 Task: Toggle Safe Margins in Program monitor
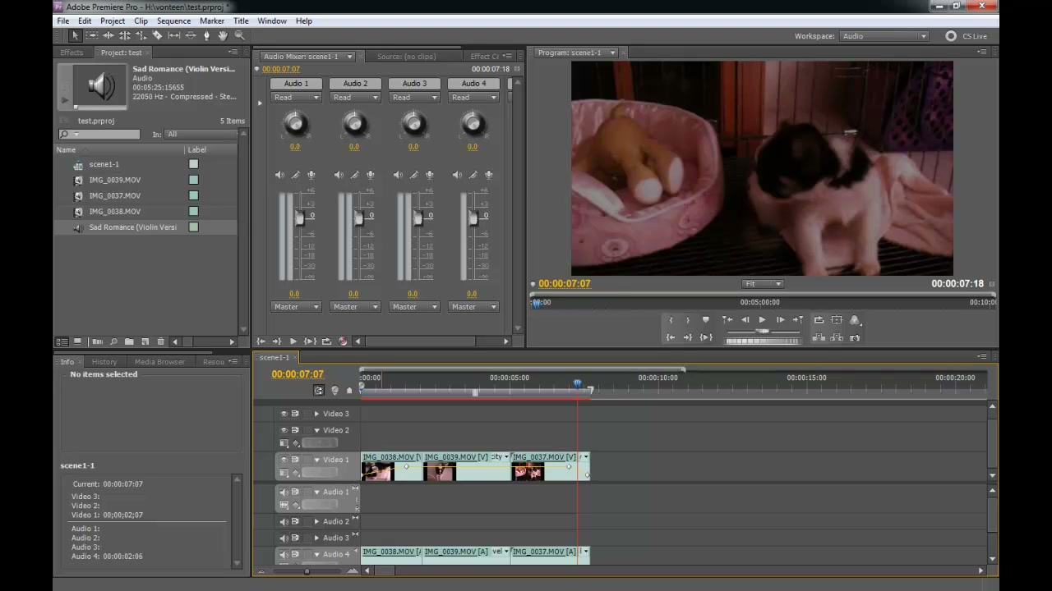tap(837, 320)
